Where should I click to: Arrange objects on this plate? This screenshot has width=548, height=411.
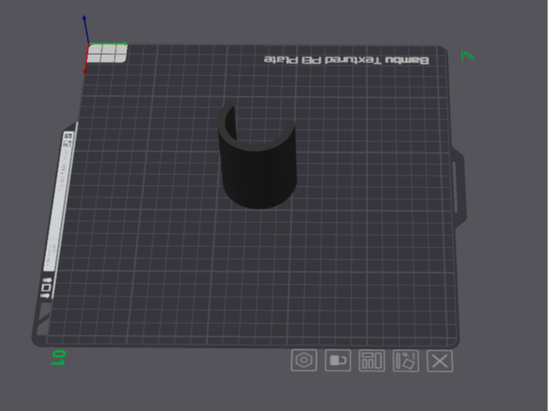(x=371, y=361)
